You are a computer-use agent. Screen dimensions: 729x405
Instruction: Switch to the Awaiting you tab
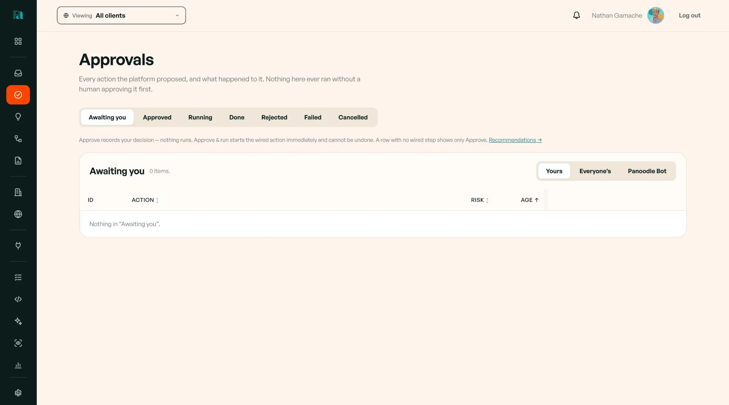[x=107, y=117]
